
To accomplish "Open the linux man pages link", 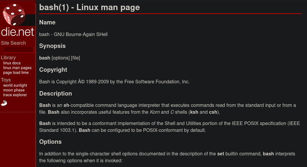I will tap(17, 68).
